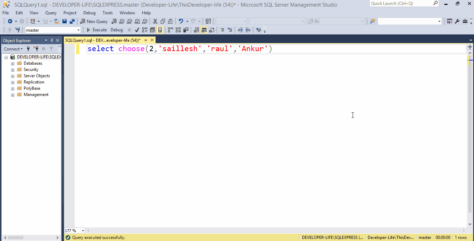Expand the Databases folder
This screenshot has width=474, height=241.
coord(13,64)
